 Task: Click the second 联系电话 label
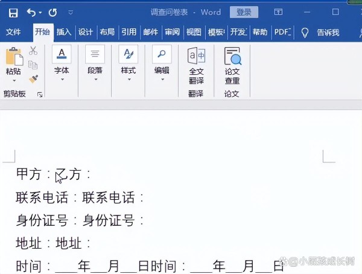108,197
